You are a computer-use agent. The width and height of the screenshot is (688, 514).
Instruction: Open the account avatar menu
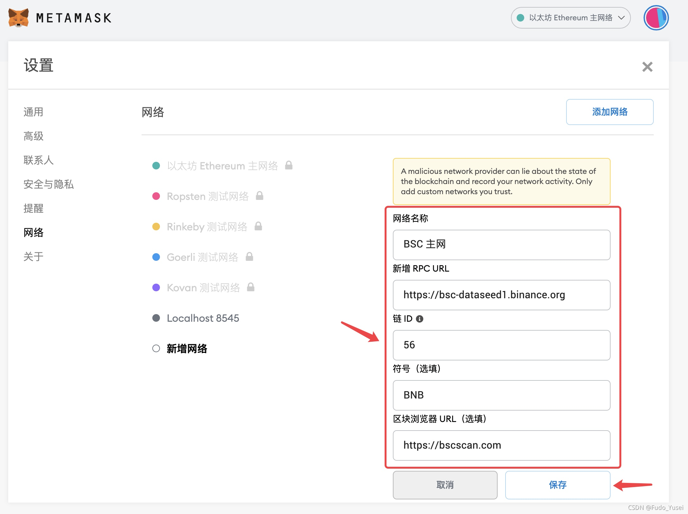pos(656,18)
